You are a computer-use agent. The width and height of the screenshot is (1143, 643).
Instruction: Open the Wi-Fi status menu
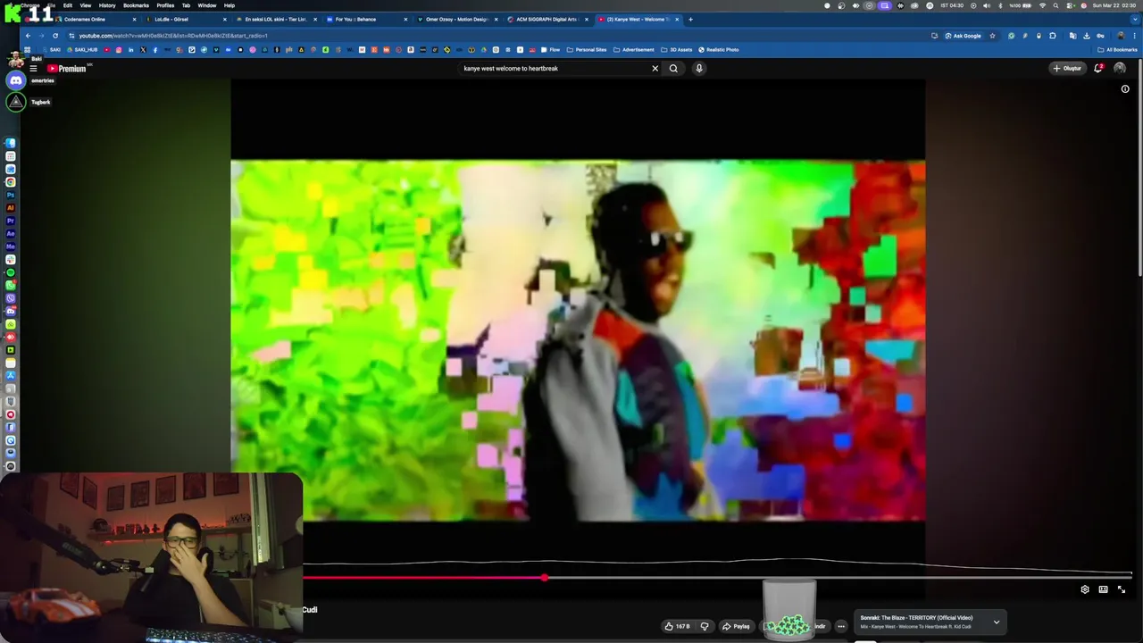tap(1042, 5)
